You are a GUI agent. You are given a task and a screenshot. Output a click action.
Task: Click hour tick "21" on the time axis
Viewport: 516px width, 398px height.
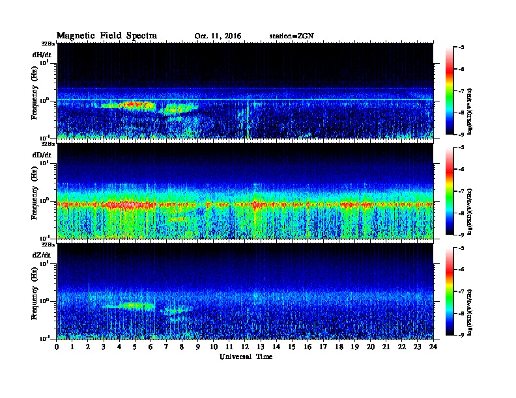[386, 347]
